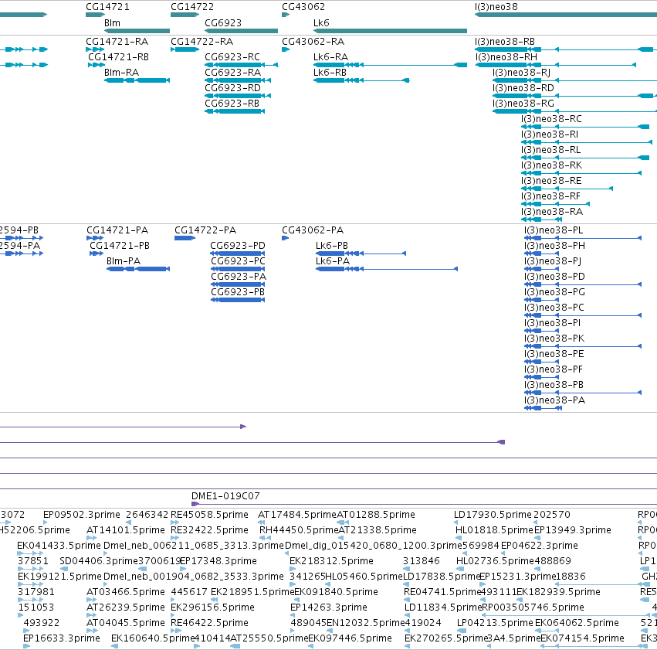Click the Blm gene label

(x=112, y=22)
